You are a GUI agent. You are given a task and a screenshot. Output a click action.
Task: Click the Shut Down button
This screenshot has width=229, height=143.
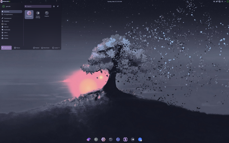pyautogui.click(x=45, y=48)
